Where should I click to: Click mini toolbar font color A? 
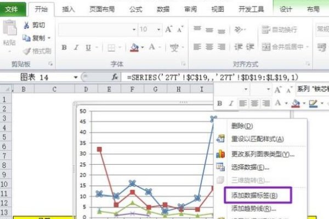click(278, 103)
